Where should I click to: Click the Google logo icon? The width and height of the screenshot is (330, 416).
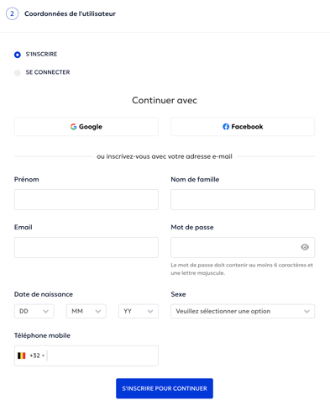pos(73,127)
